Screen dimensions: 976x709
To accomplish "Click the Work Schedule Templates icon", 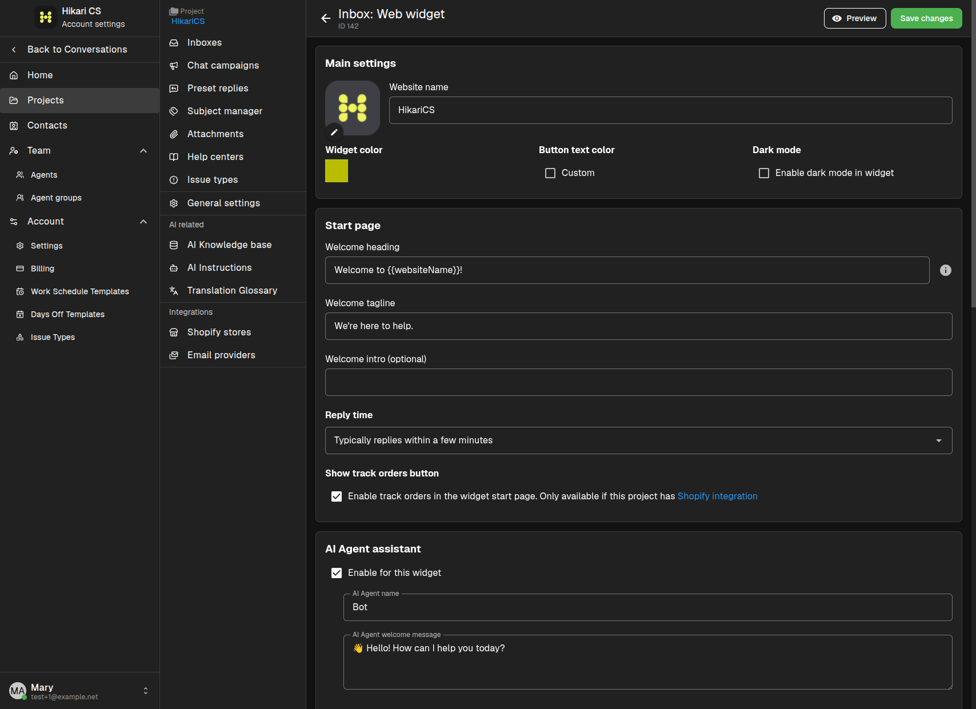I will pyautogui.click(x=20, y=291).
